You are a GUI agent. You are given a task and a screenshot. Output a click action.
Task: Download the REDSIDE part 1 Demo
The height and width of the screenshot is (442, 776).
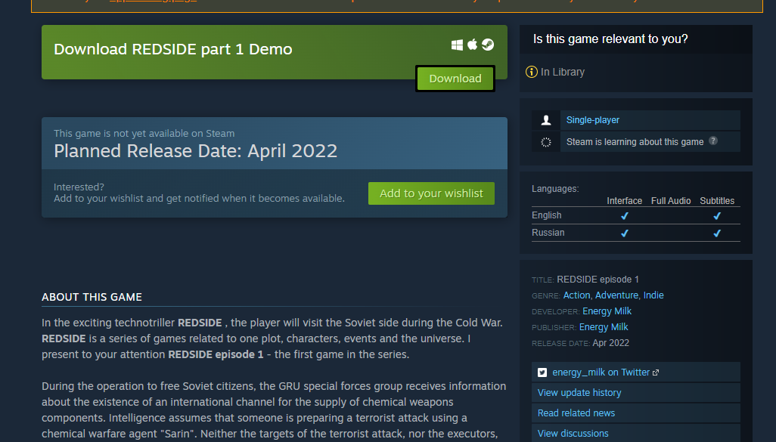tap(455, 79)
